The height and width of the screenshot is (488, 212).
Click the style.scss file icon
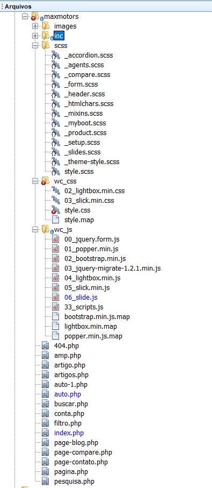click(x=56, y=171)
